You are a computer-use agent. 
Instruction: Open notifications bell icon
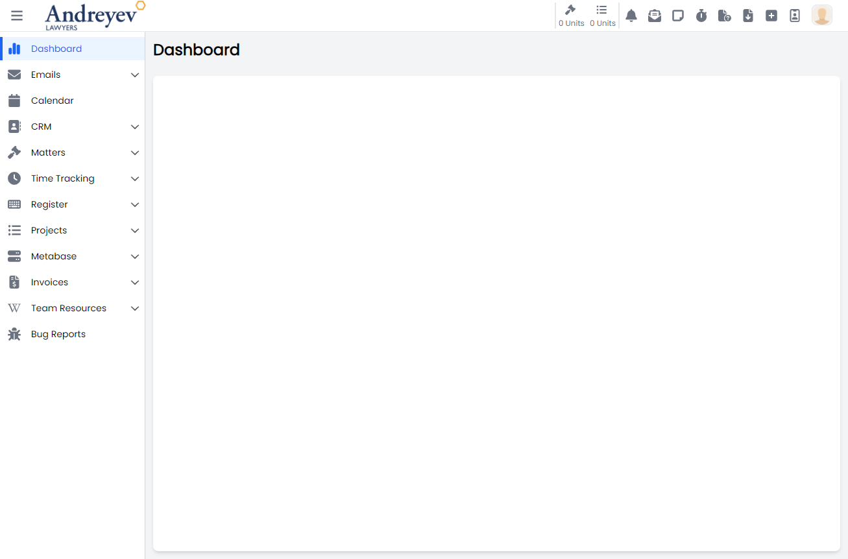coord(631,16)
